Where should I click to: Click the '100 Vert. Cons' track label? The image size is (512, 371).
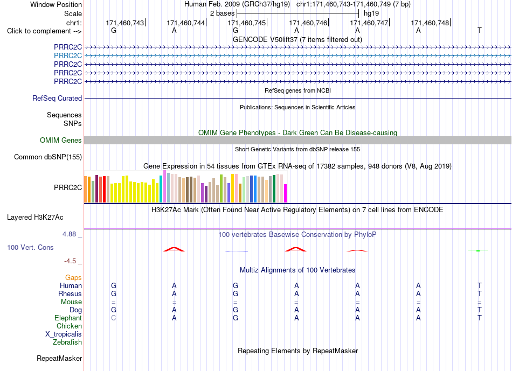pyautogui.click(x=30, y=247)
